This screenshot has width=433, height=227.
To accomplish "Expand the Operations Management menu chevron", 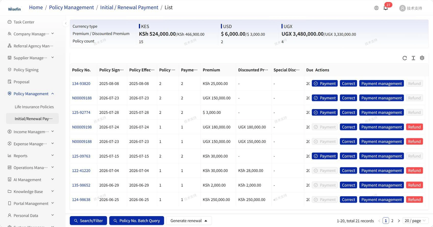I will tap(52, 167).
